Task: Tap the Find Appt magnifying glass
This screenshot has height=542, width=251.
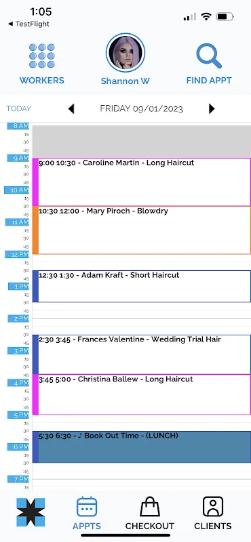Action: (209, 56)
